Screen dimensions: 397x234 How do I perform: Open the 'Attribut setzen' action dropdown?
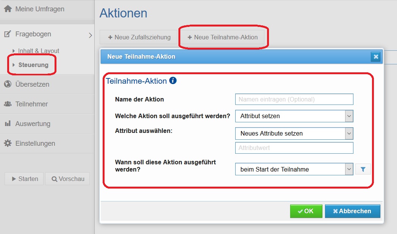294,116
